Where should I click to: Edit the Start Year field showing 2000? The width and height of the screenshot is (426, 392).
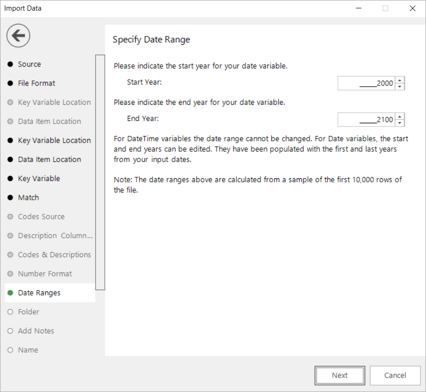click(366, 83)
